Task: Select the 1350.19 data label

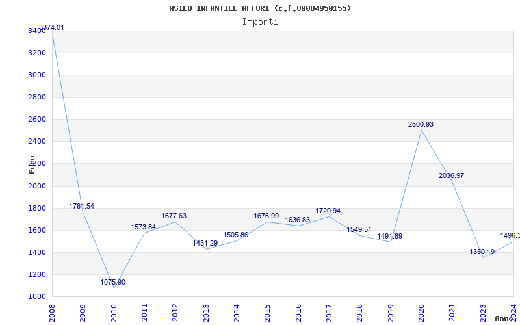Action: click(x=482, y=252)
